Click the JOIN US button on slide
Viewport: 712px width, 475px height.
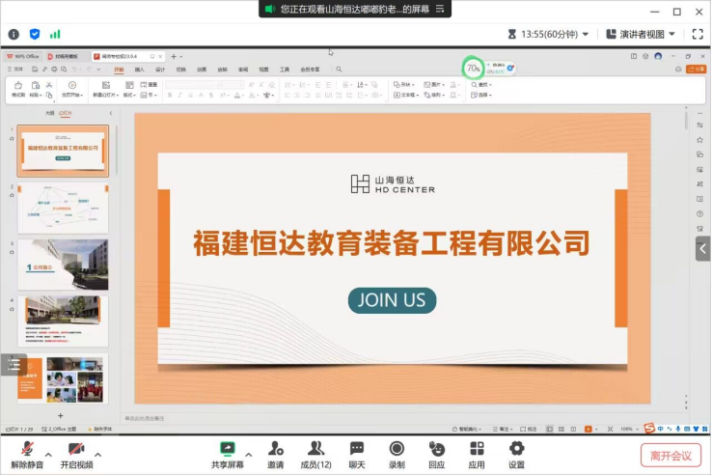[x=392, y=300]
